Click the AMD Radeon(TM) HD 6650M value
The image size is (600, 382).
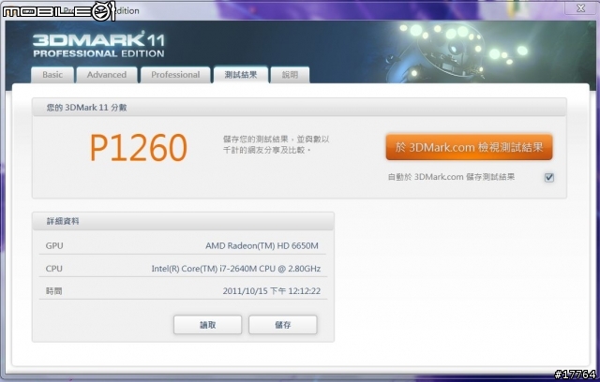262,245
